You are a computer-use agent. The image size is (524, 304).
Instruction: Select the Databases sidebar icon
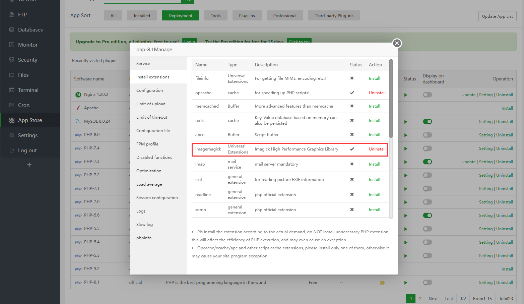coord(11,29)
